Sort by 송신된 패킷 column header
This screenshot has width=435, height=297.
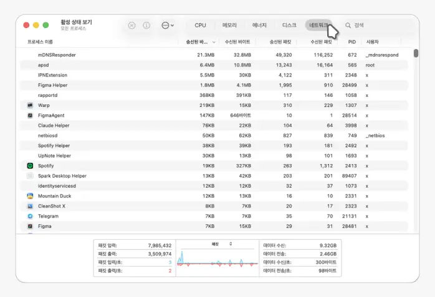pos(280,42)
